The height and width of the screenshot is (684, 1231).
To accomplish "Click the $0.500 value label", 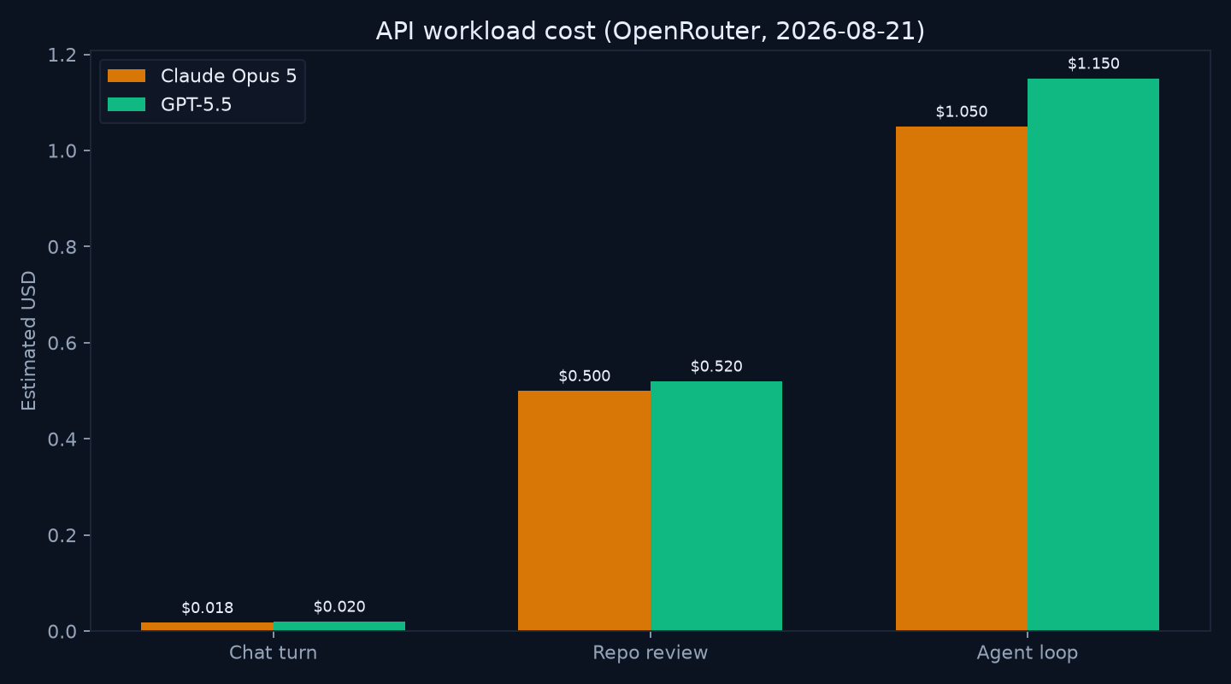I will [x=585, y=376].
